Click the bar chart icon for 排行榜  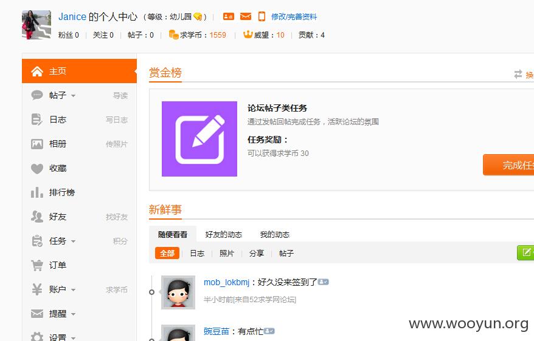click(x=37, y=192)
